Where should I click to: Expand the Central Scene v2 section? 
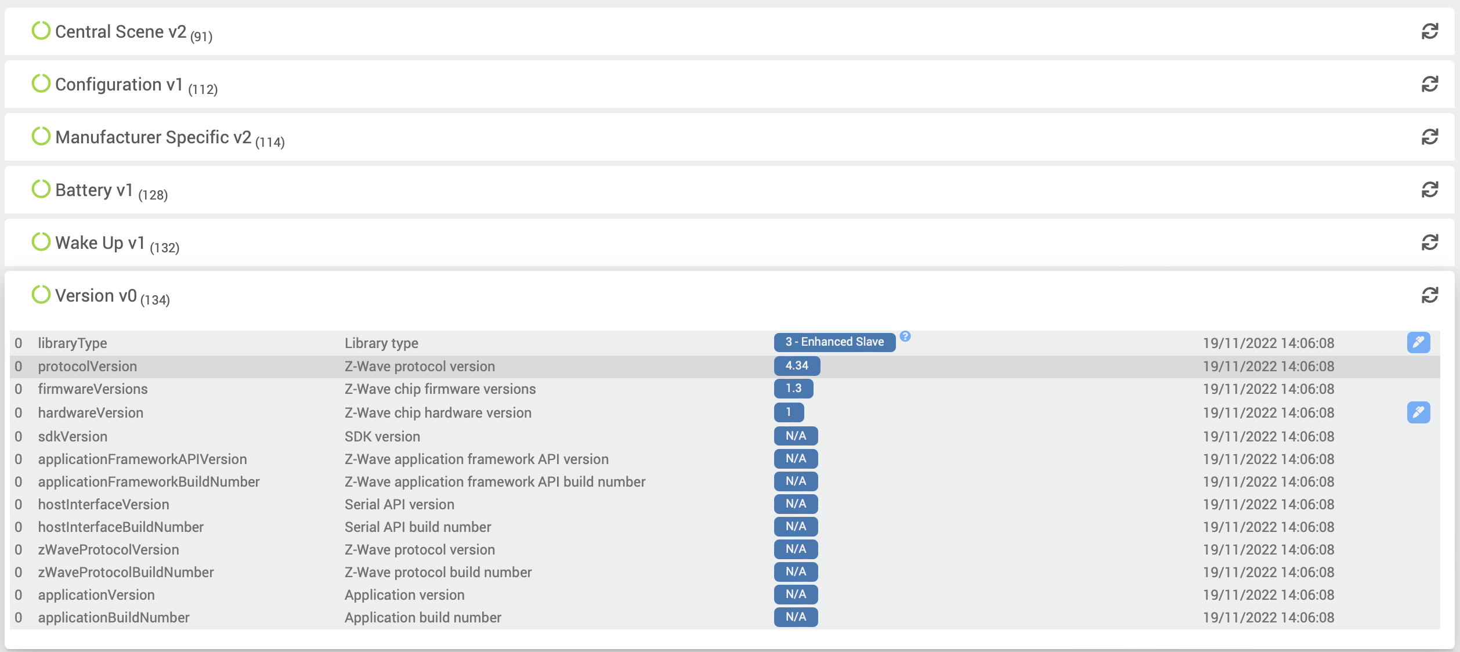tap(121, 32)
